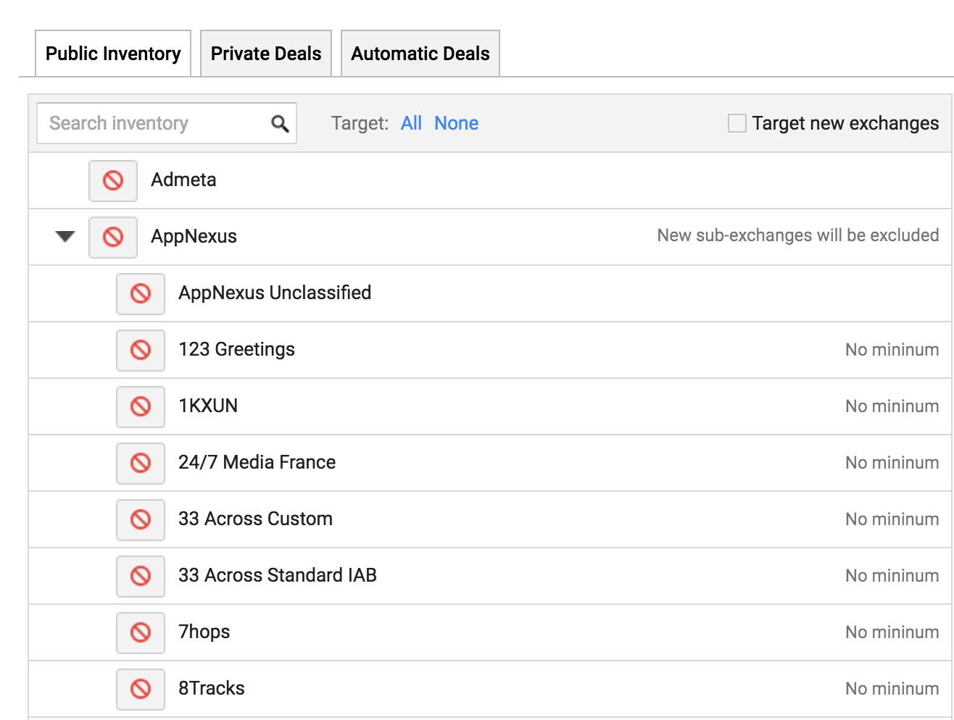The width and height of the screenshot is (954, 720).
Task: Click 'New sub-exchanges will be excluded' note
Action: coord(798,235)
